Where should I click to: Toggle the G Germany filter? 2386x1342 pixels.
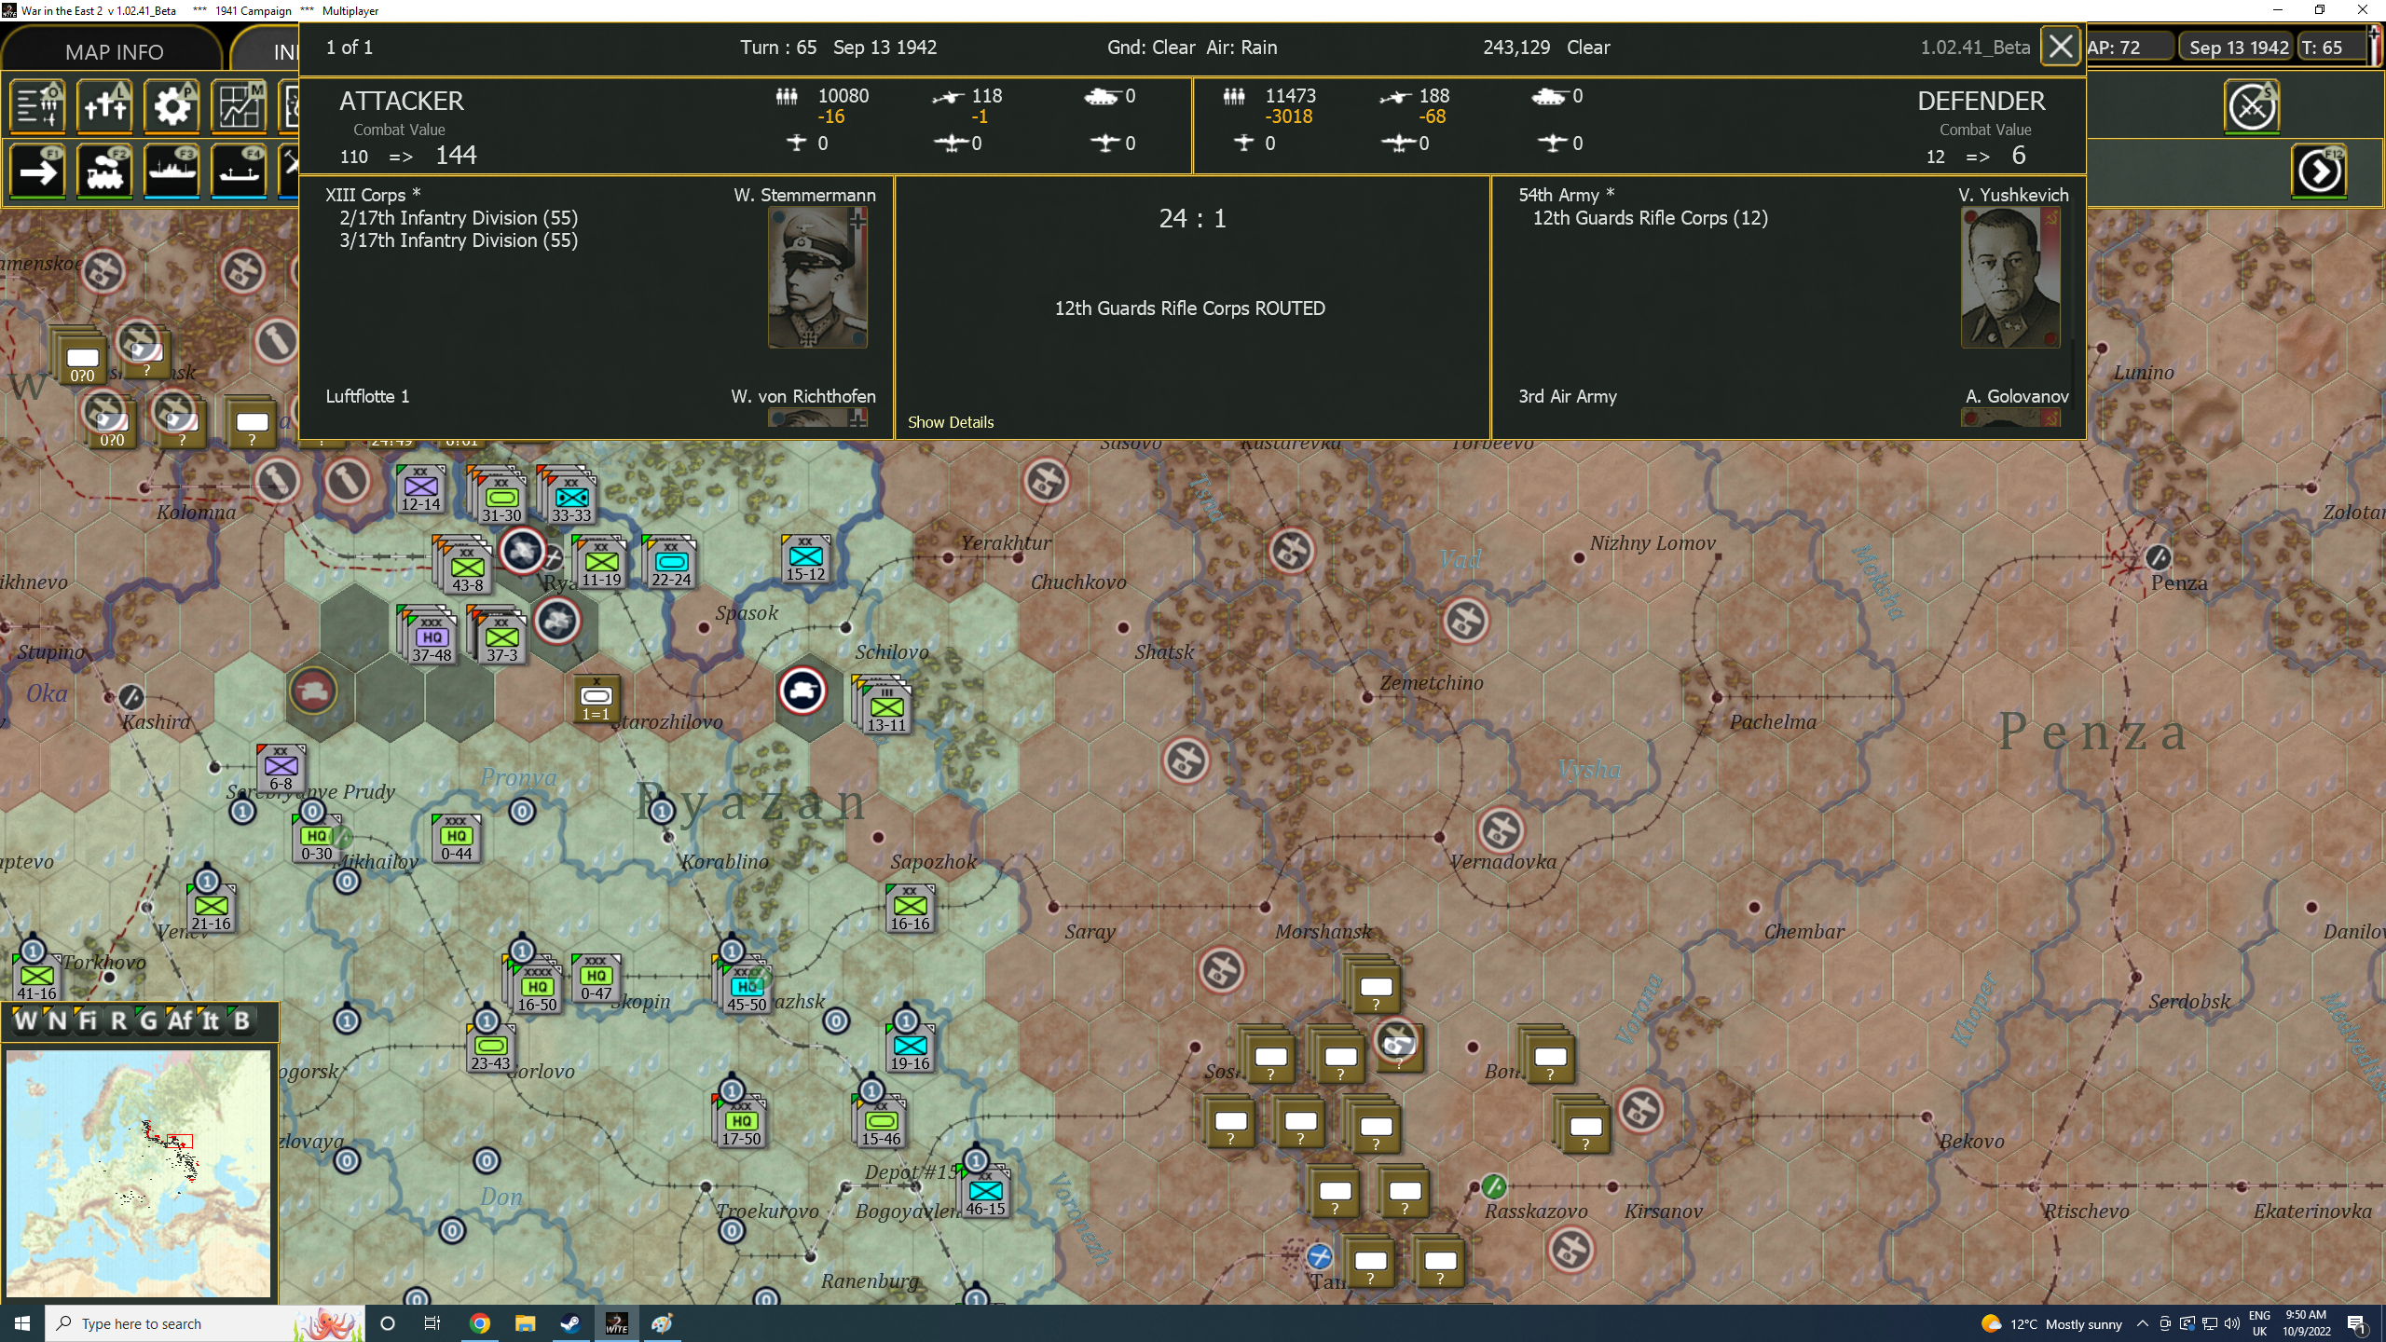(148, 1021)
